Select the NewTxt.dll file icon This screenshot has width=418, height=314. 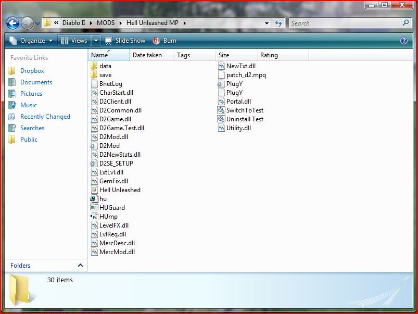tap(221, 66)
